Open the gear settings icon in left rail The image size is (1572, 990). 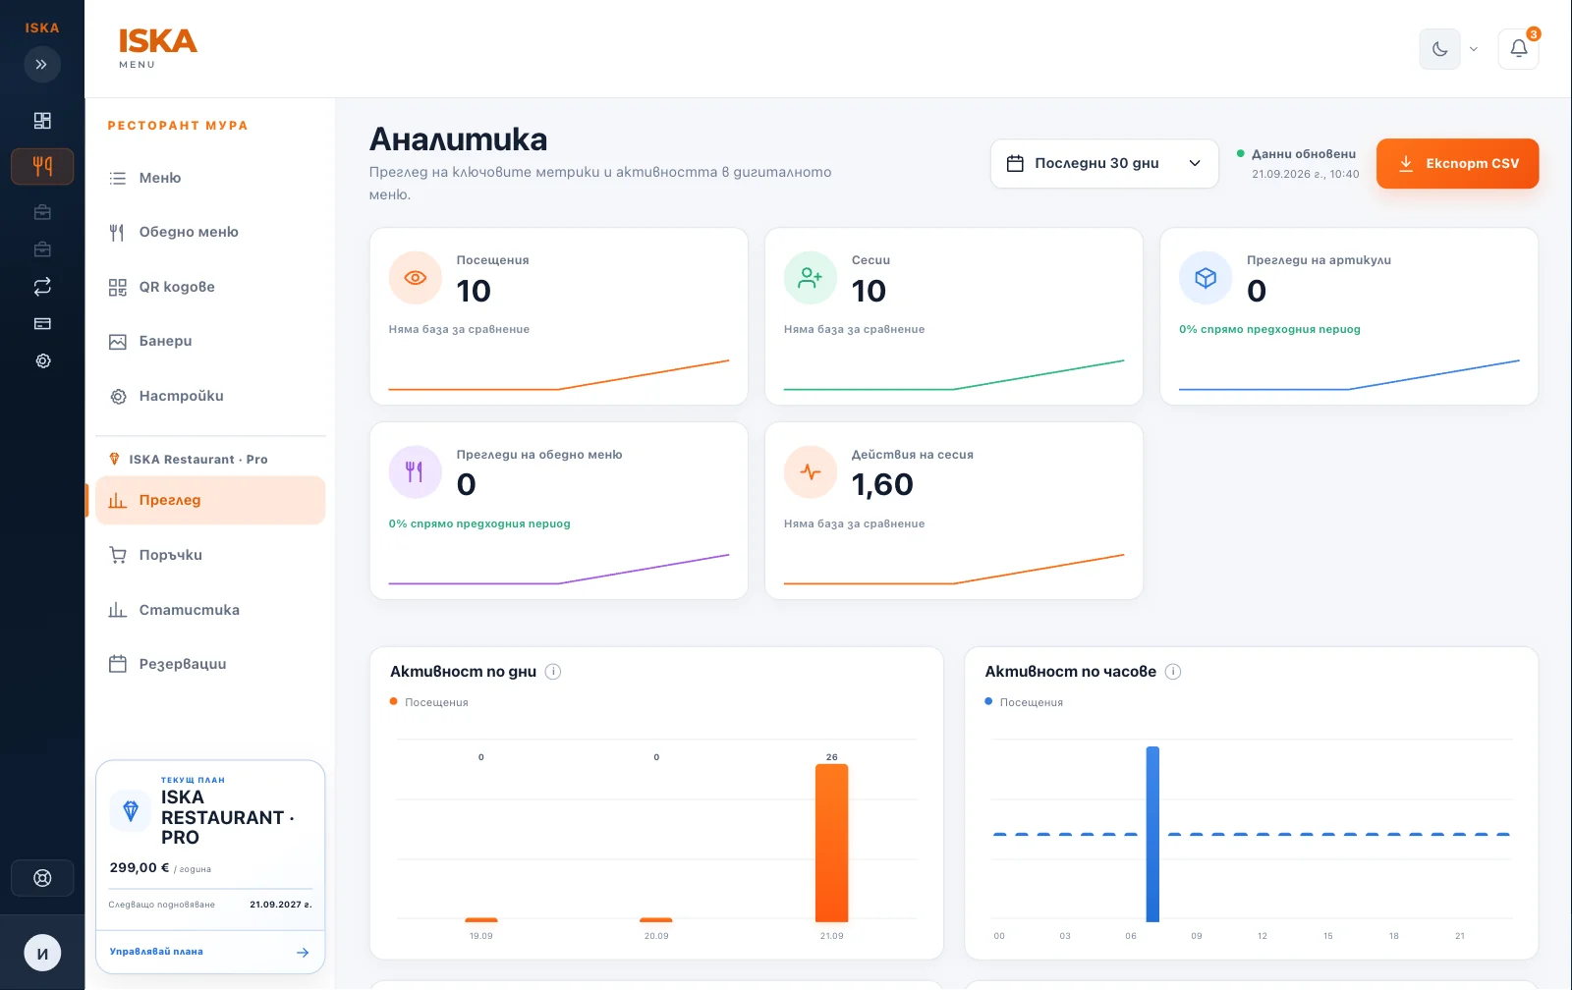pos(42,361)
